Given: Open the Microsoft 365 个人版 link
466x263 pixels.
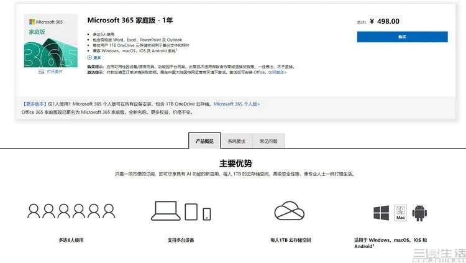Looking at the screenshot, I should (237, 104).
